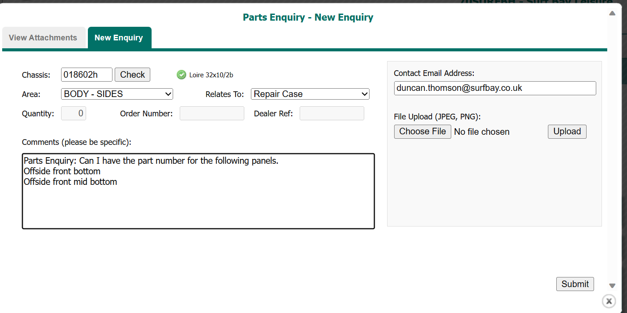Click the Dealer Ref text field
This screenshot has width=627, height=313.
(332, 113)
